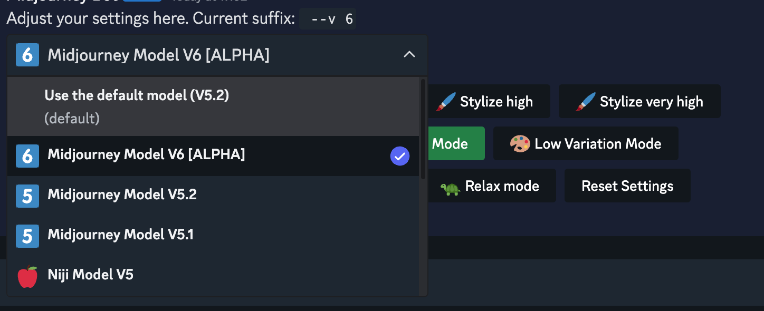Image resolution: width=764 pixels, height=311 pixels.
Task: Click the blue 6 icon in dropdown header
Action: [27, 55]
